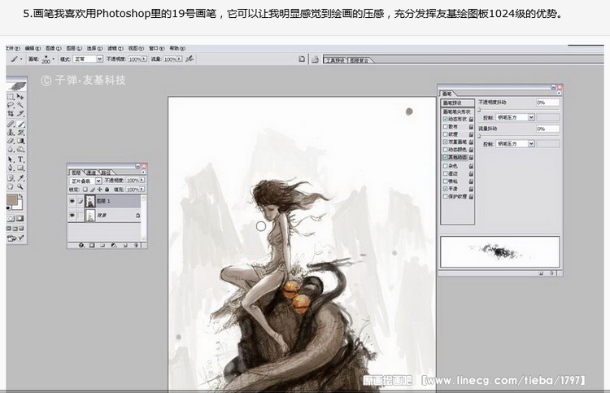This screenshot has height=393, width=610.
Task: Switch to the 路径 tab
Action: coord(106,172)
